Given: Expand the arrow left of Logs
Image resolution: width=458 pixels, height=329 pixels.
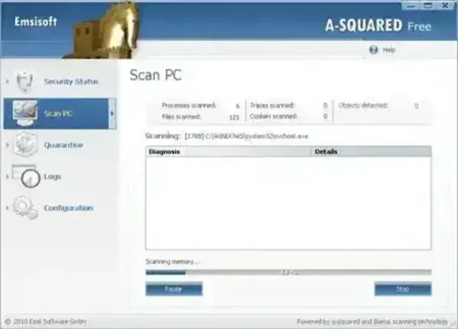Looking at the screenshot, I should pos(8,177).
